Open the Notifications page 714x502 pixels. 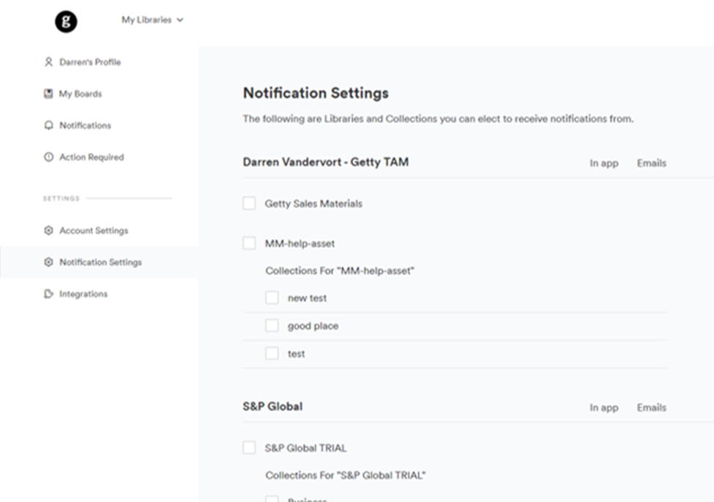[x=85, y=125]
